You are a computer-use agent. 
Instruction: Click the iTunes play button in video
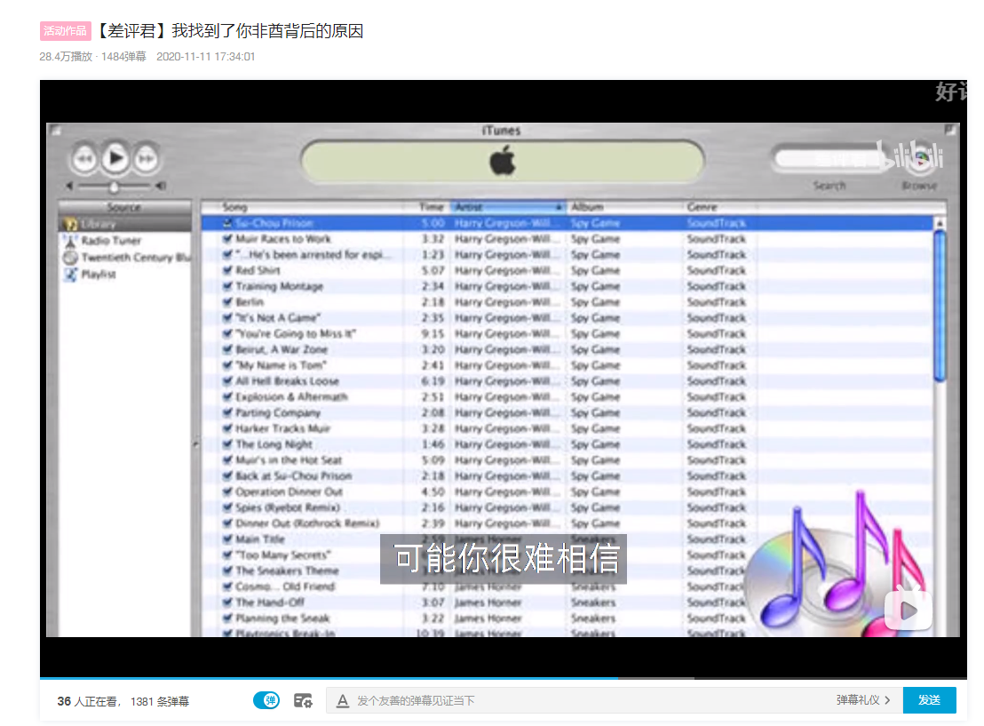tap(115, 157)
